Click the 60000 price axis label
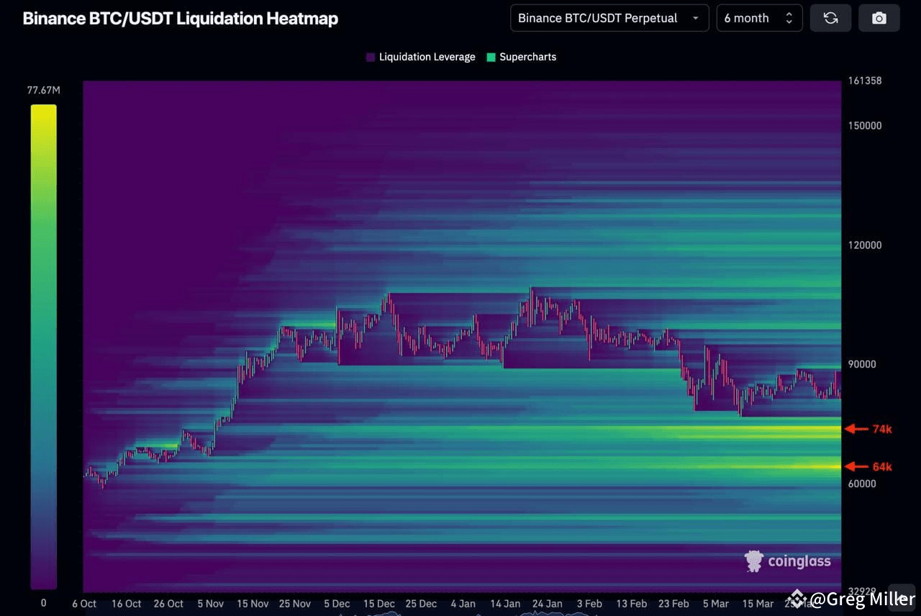 coord(862,484)
